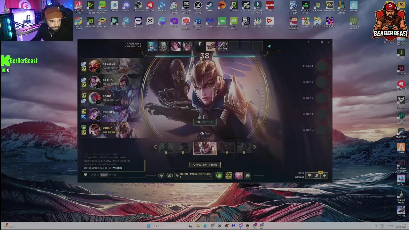Open OBS Studio desktop shortcut
Image resolution: width=409 pixels, height=230 pixels.
point(138,7)
